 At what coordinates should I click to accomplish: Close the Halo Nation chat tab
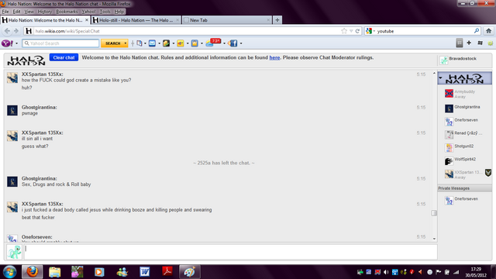87,20
